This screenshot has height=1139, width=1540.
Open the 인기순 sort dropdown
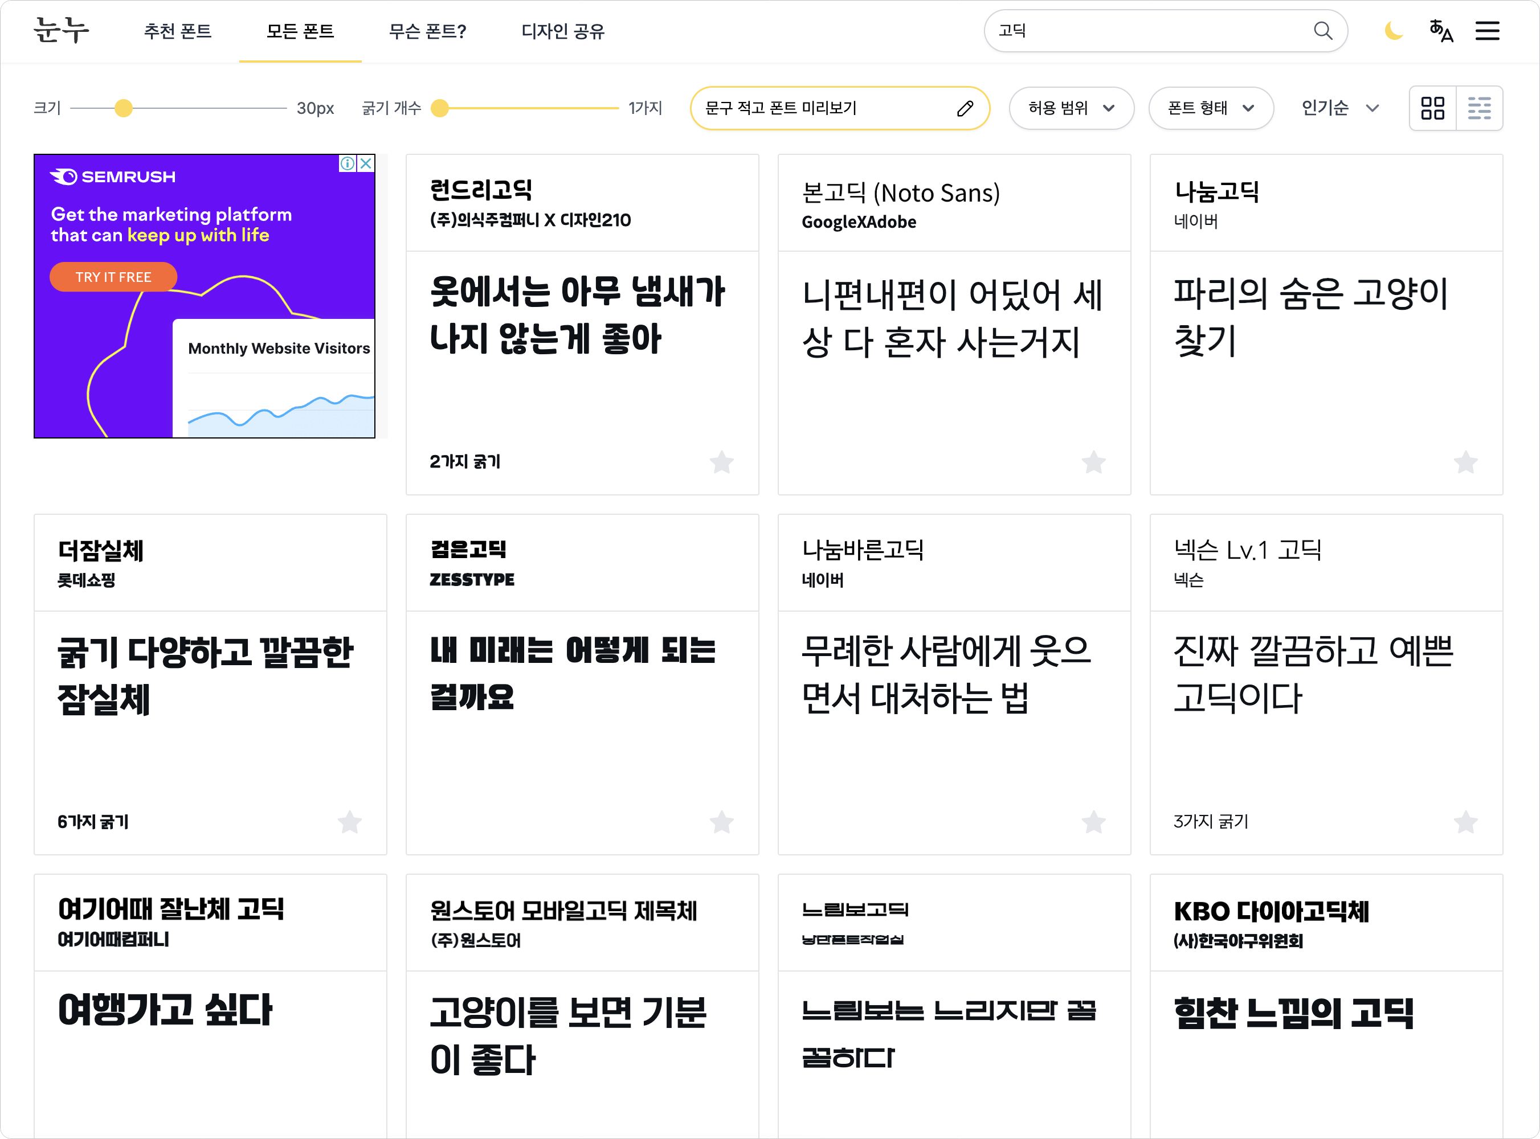1340,108
